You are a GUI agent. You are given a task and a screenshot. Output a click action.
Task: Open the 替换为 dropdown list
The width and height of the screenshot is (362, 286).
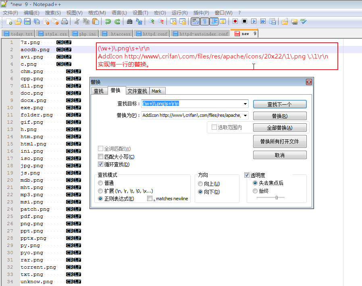pos(245,116)
